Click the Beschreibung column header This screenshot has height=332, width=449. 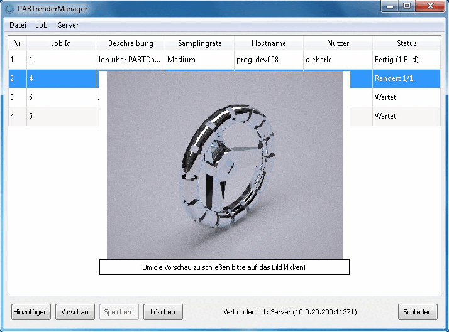click(130, 43)
